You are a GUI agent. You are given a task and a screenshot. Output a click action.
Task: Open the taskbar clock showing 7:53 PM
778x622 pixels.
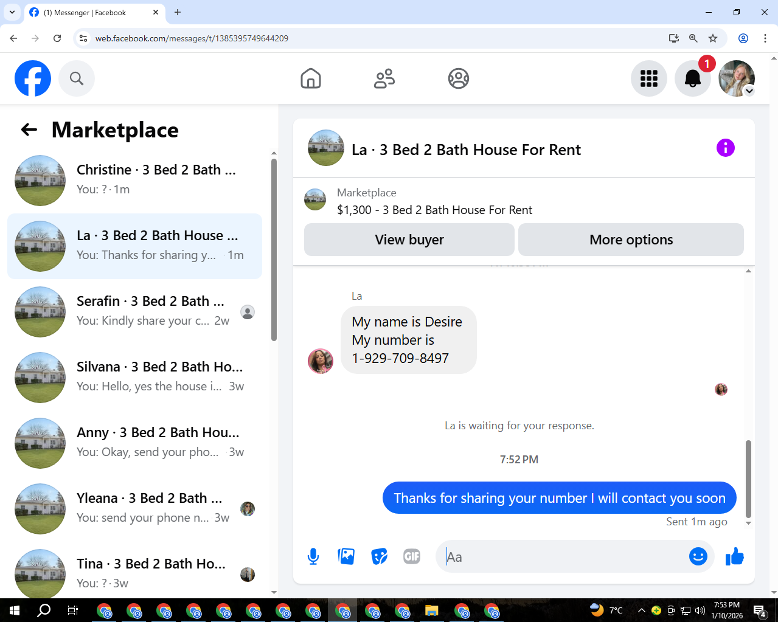[728, 610]
